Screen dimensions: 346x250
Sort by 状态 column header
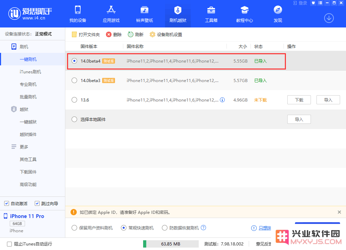258,46
